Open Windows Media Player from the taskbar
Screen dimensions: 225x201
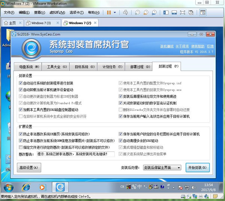(x=42, y=187)
